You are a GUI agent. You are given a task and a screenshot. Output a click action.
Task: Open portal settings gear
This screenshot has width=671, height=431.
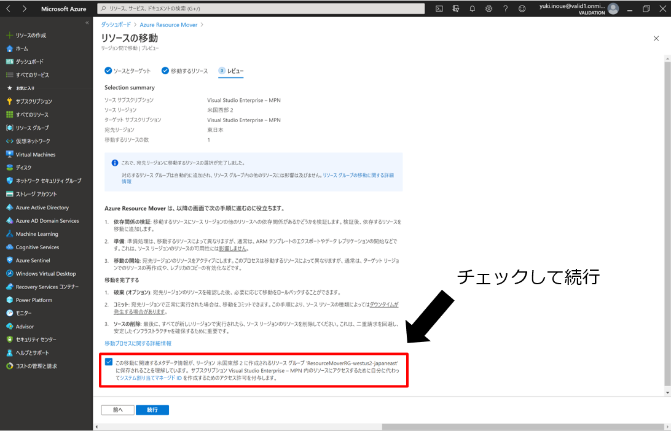coord(489,9)
